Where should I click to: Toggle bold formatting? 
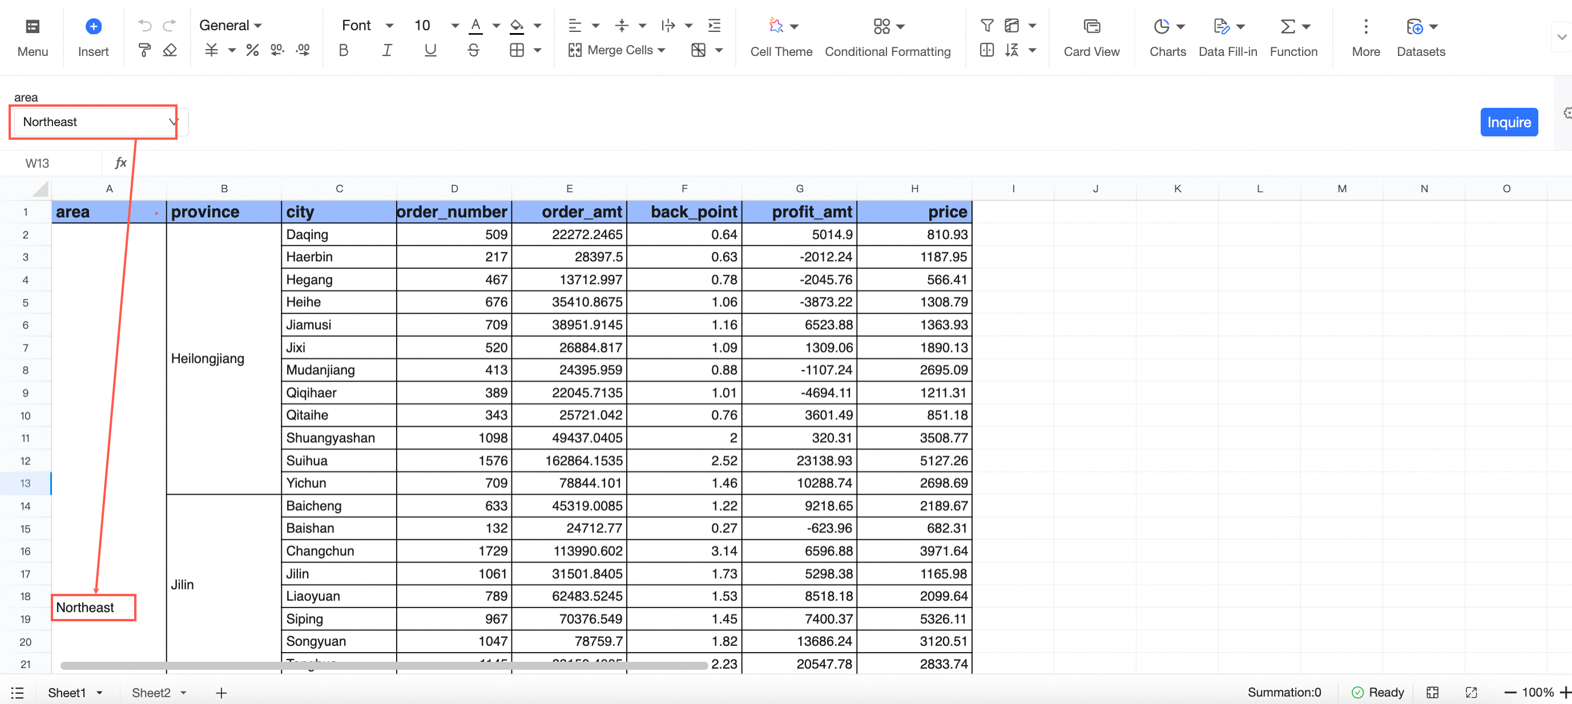point(344,50)
